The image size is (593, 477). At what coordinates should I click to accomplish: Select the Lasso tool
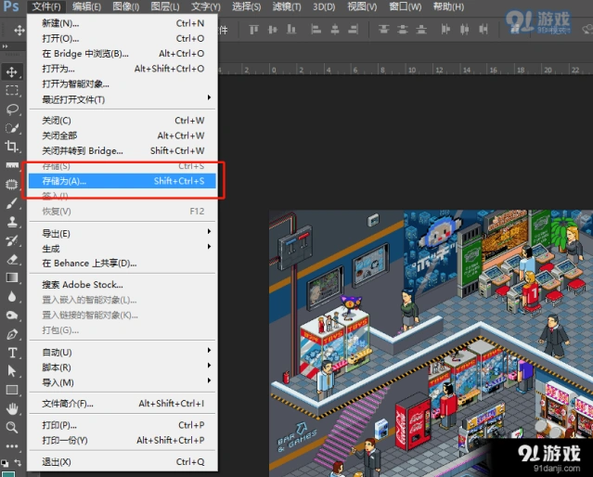(x=12, y=110)
